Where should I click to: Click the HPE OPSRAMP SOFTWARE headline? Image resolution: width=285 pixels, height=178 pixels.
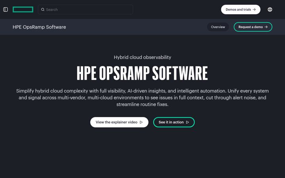pos(142,73)
